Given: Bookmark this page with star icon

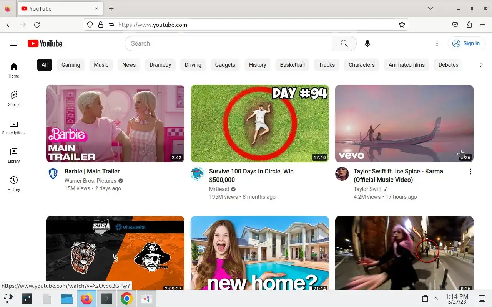Looking at the screenshot, I should point(402,25).
